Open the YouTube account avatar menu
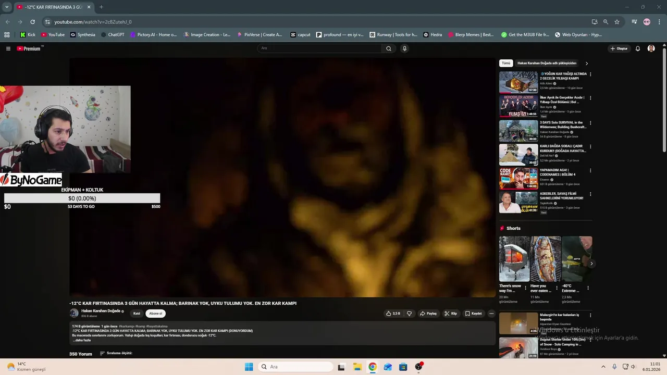The height and width of the screenshot is (375, 667). (x=651, y=48)
